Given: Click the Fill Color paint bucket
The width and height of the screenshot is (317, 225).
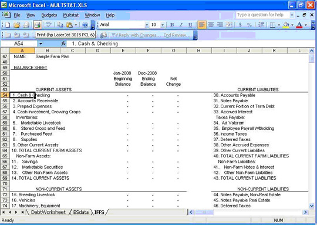Looking at the screenshot, I should point(286,25).
